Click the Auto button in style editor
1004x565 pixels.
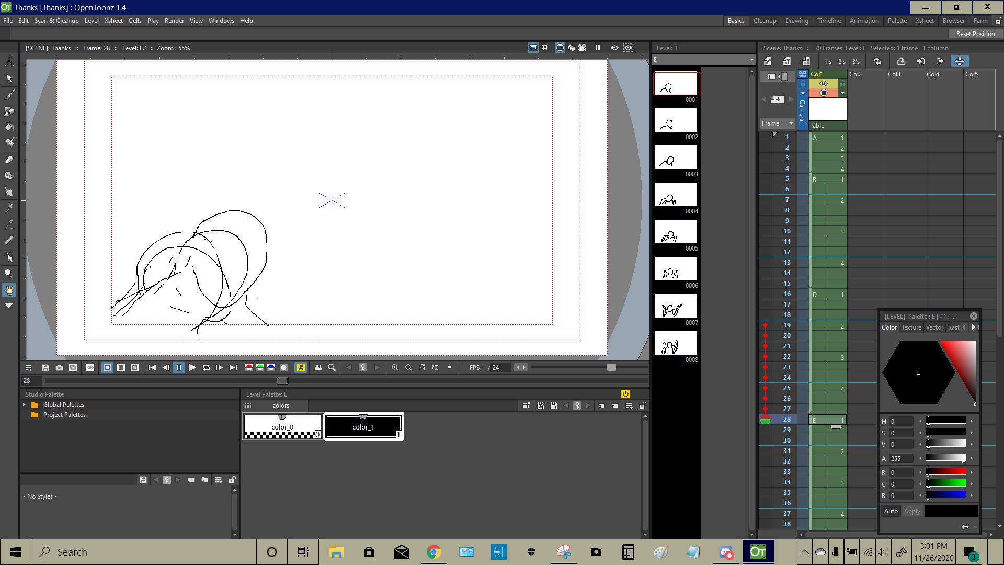point(891,511)
